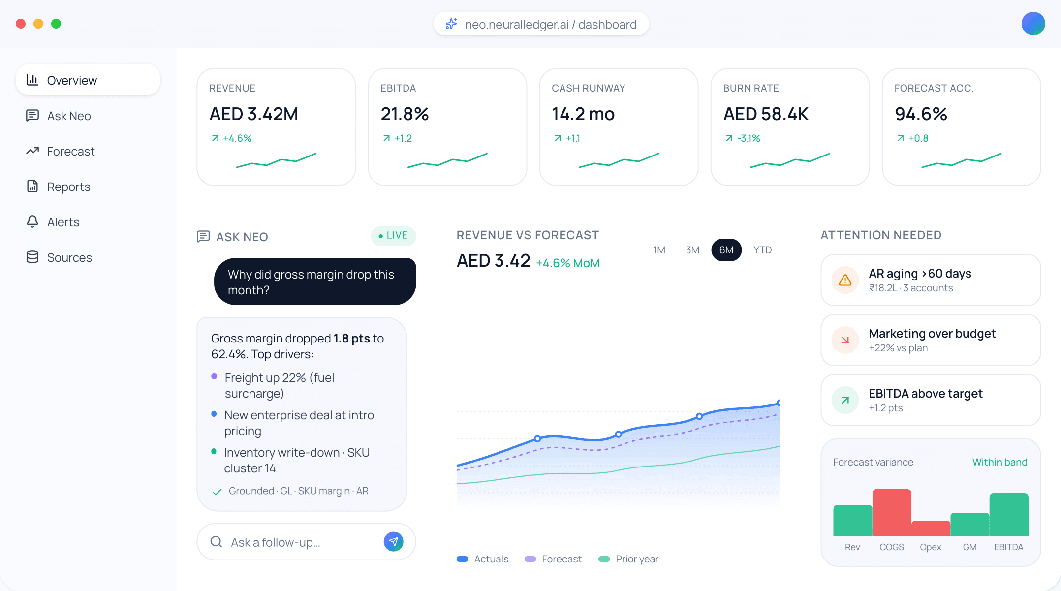Click the '94.6%' forecast accuracy value
This screenshot has height=591, width=1061.
pyautogui.click(x=921, y=114)
